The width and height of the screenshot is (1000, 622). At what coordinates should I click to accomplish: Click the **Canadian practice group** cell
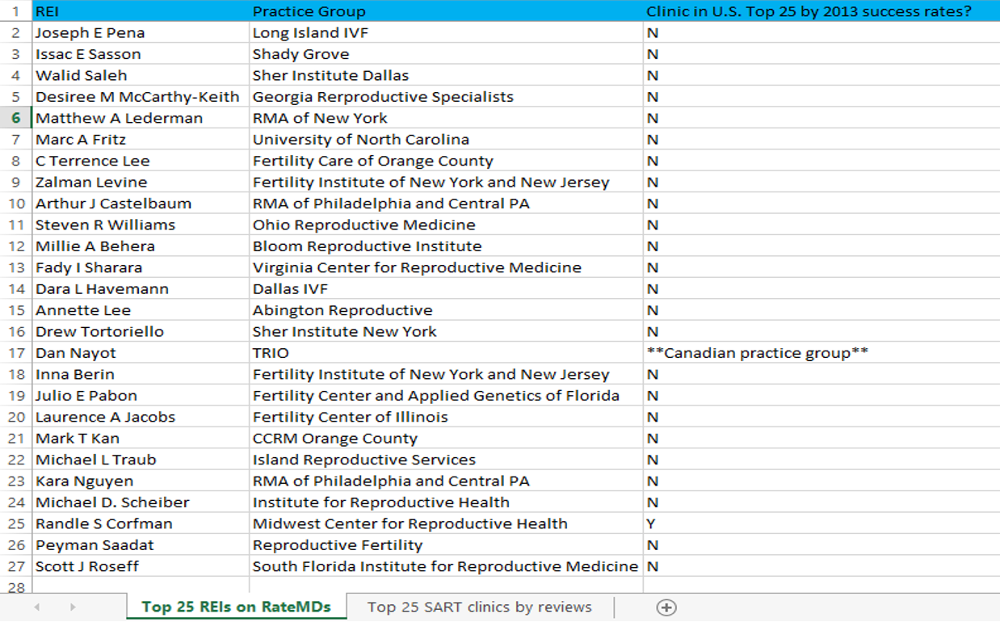click(x=821, y=353)
